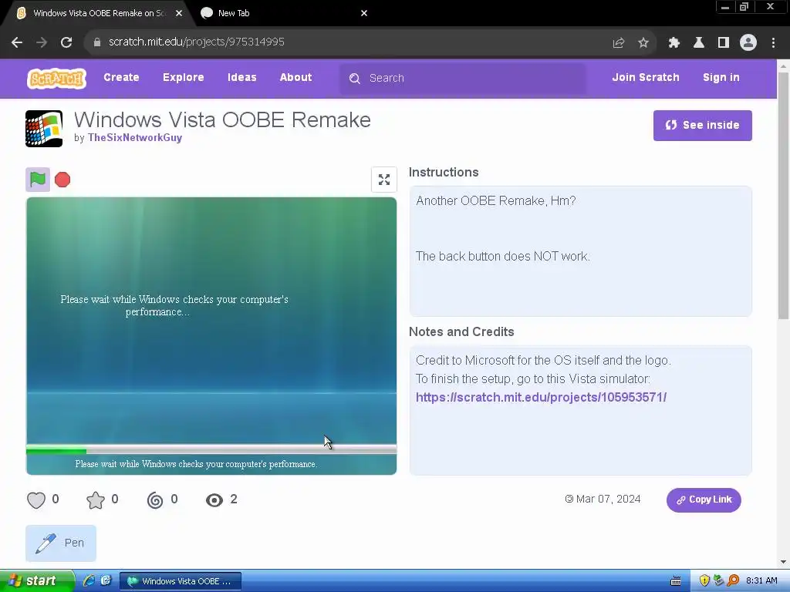Click the Scratch logo
The width and height of the screenshot is (790, 592).
point(56,78)
